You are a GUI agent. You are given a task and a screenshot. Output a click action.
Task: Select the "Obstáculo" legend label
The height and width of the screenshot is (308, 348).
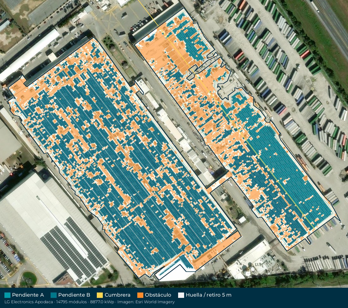click(x=158, y=295)
